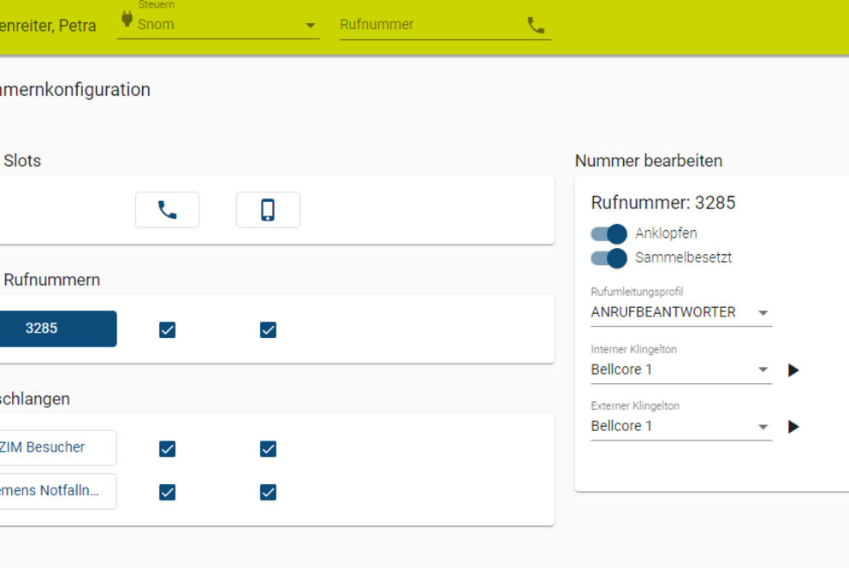Toggle the Anklopfen switch

[609, 234]
